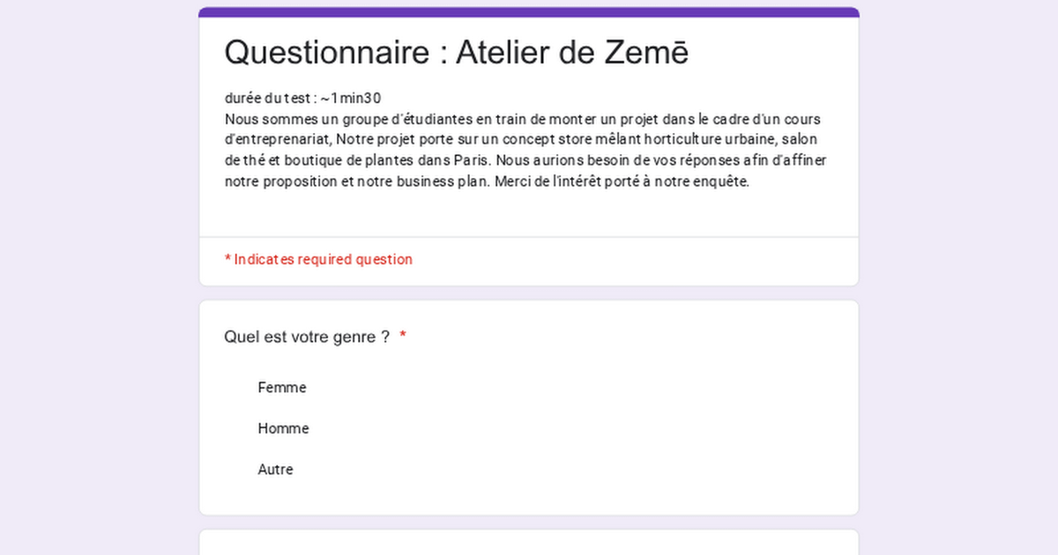This screenshot has height=555, width=1058.
Task: Choose Homme as your gender
Action: click(x=283, y=429)
